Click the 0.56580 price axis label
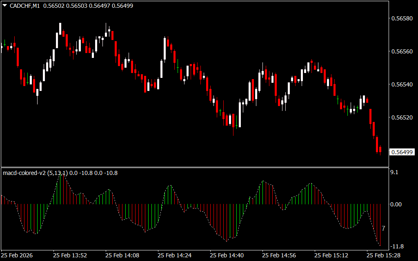This screenshot has width=418, height=261. (402, 19)
